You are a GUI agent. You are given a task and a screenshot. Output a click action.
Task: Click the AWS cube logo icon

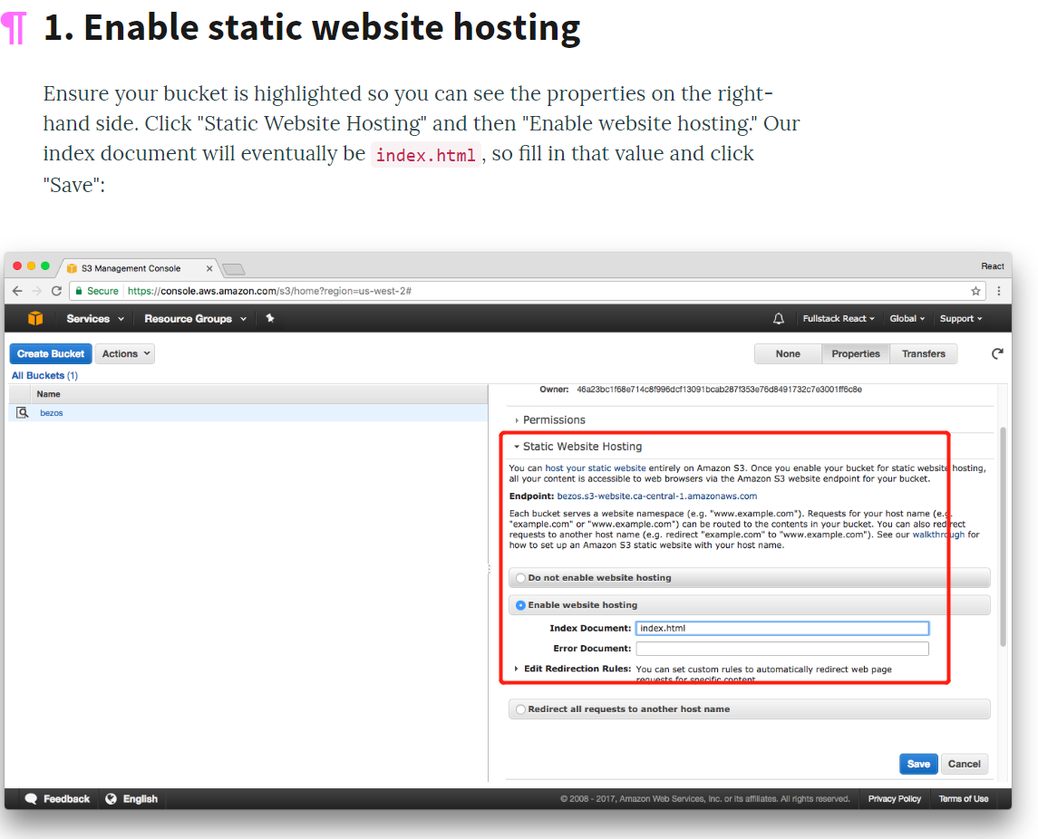(35, 318)
